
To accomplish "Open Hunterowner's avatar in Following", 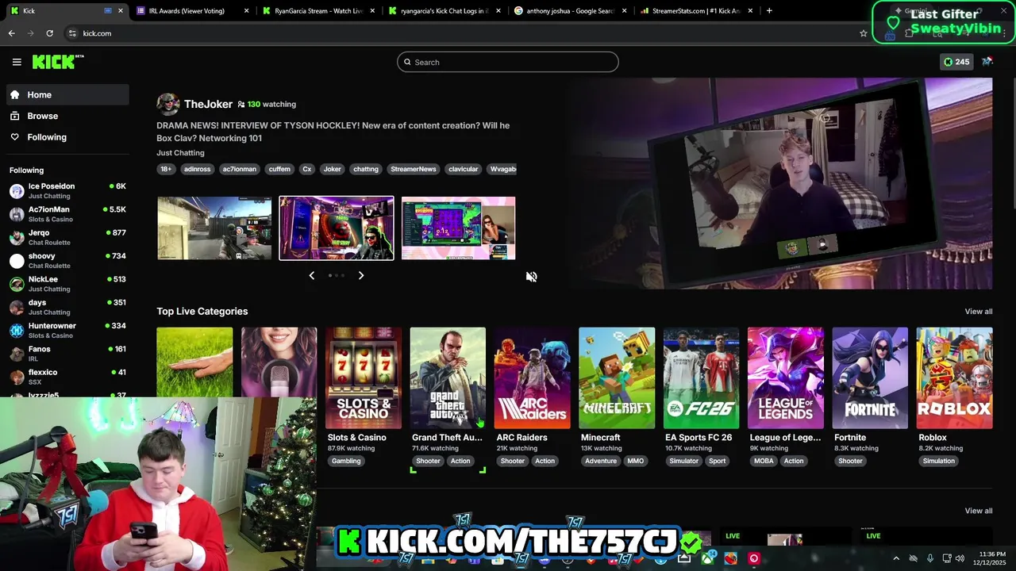I will point(17,330).
